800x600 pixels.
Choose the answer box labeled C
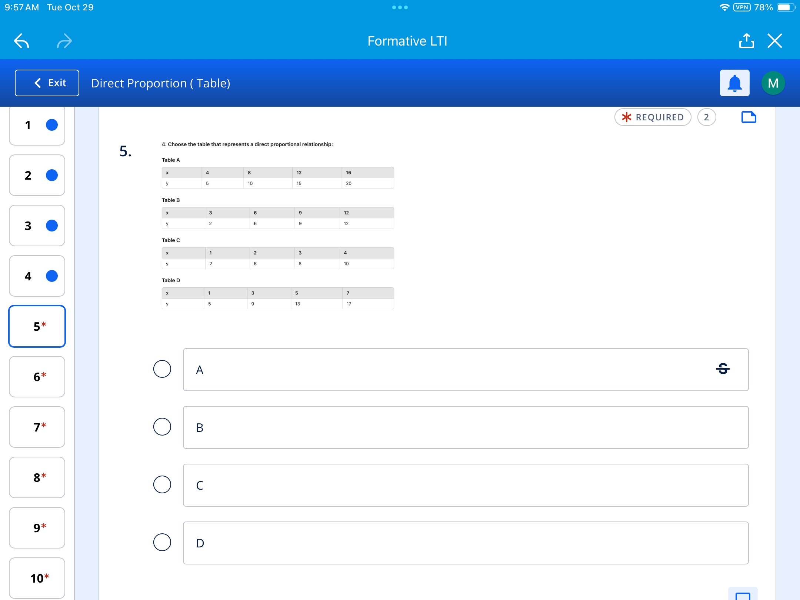(466, 485)
